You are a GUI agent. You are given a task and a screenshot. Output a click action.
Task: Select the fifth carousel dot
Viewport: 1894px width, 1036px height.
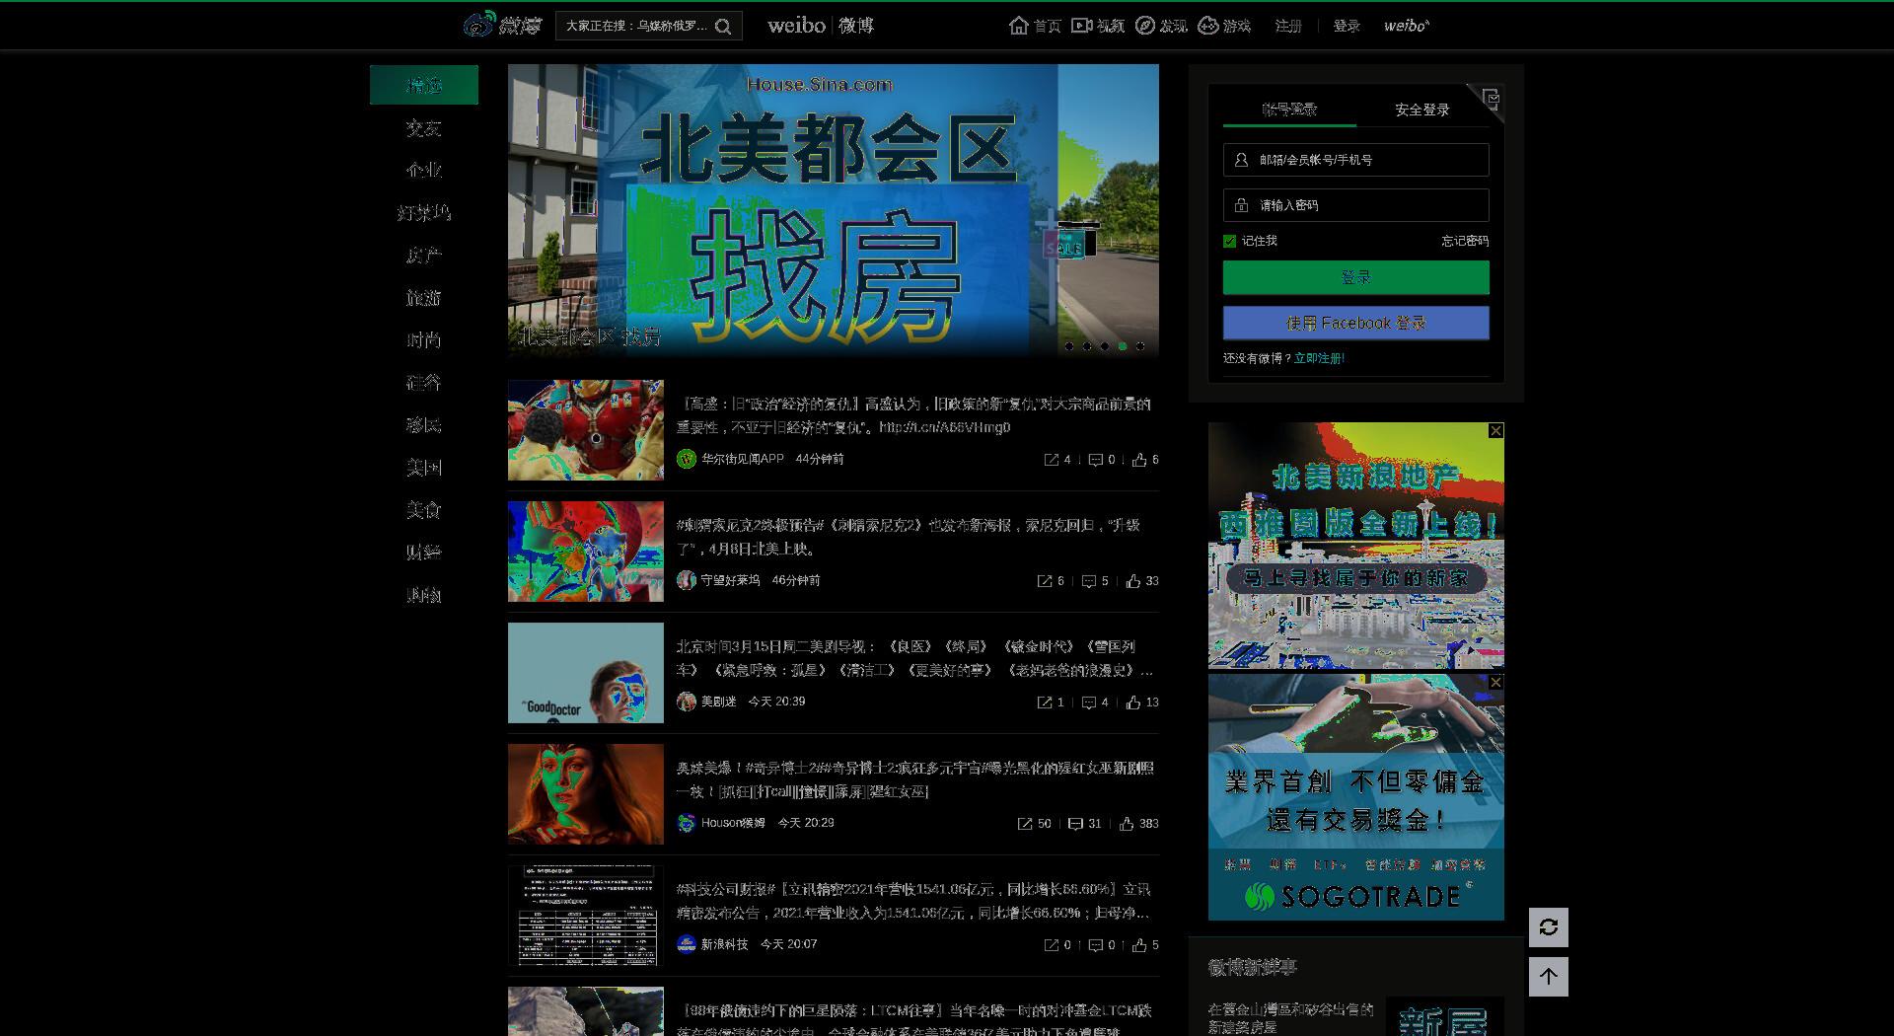[1140, 346]
